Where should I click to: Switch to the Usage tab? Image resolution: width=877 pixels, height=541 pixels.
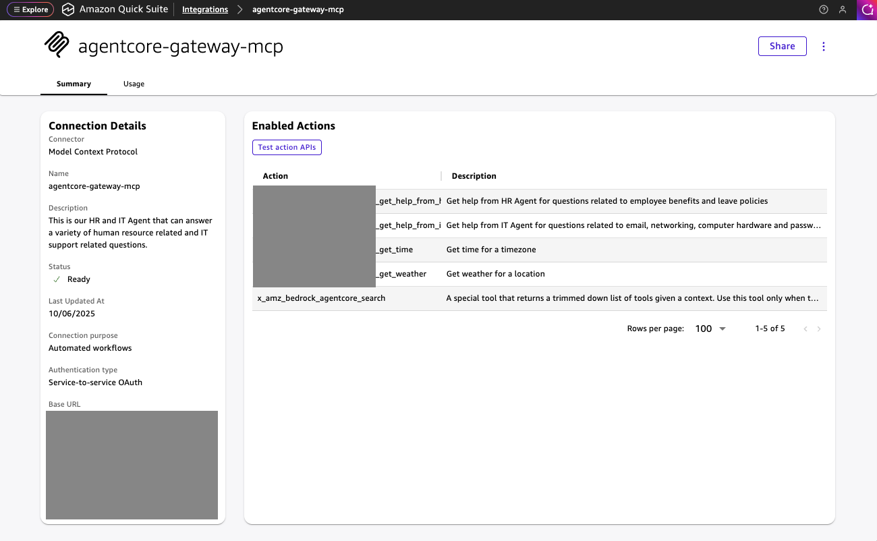[x=134, y=84]
